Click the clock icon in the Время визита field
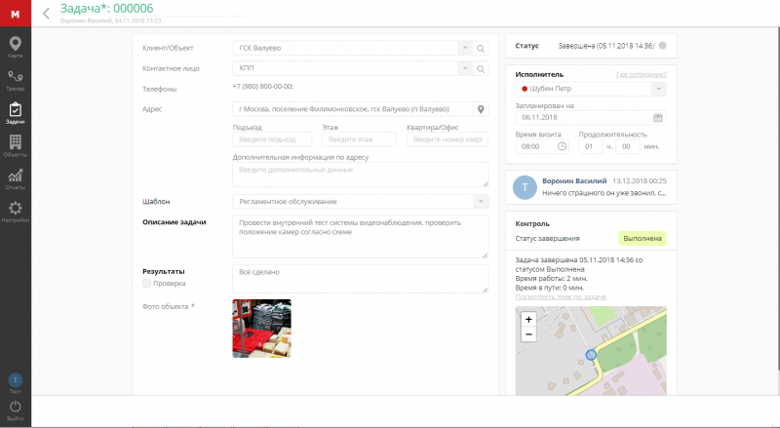Screen dimensions: 780x428 (x=562, y=146)
